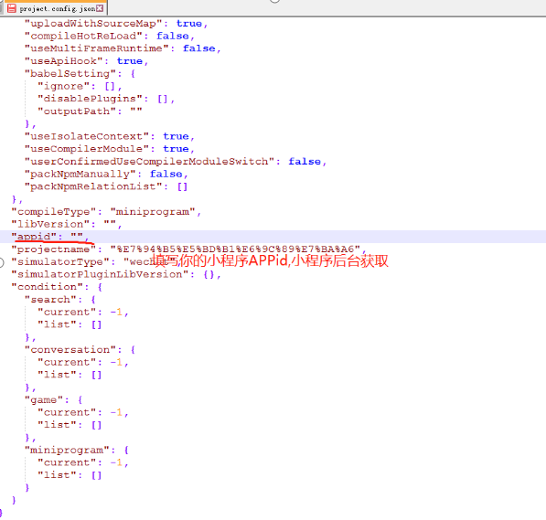Click the red Chinese APPid annotation text

click(270, 260)
